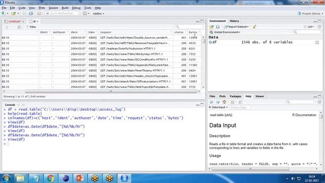Open Session menu

pos(53,8)
